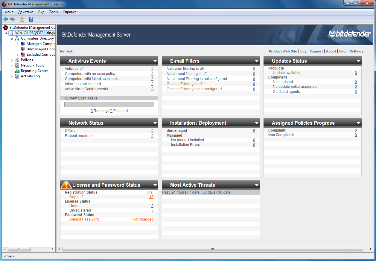The height and width of the screenshot is (261, 376).
Task: Click the Settings link in header
Action: (357, 51)
